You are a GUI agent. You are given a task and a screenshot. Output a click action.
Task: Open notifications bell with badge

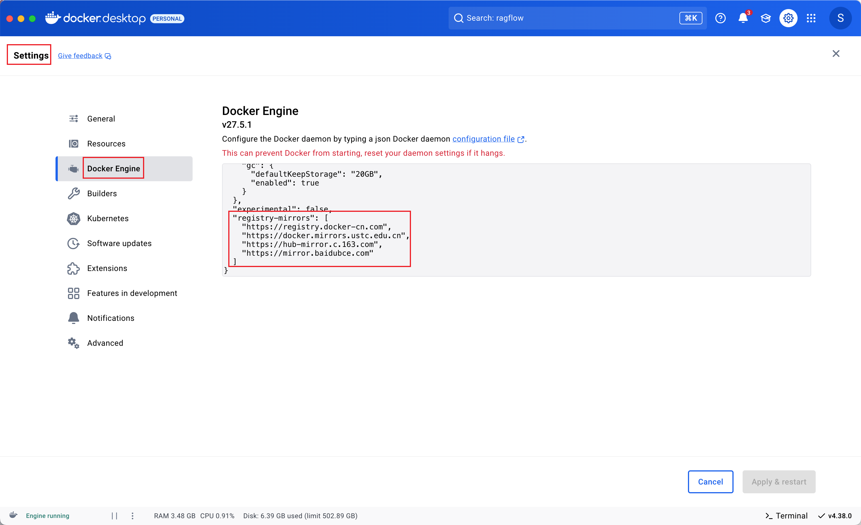[743, 18]
